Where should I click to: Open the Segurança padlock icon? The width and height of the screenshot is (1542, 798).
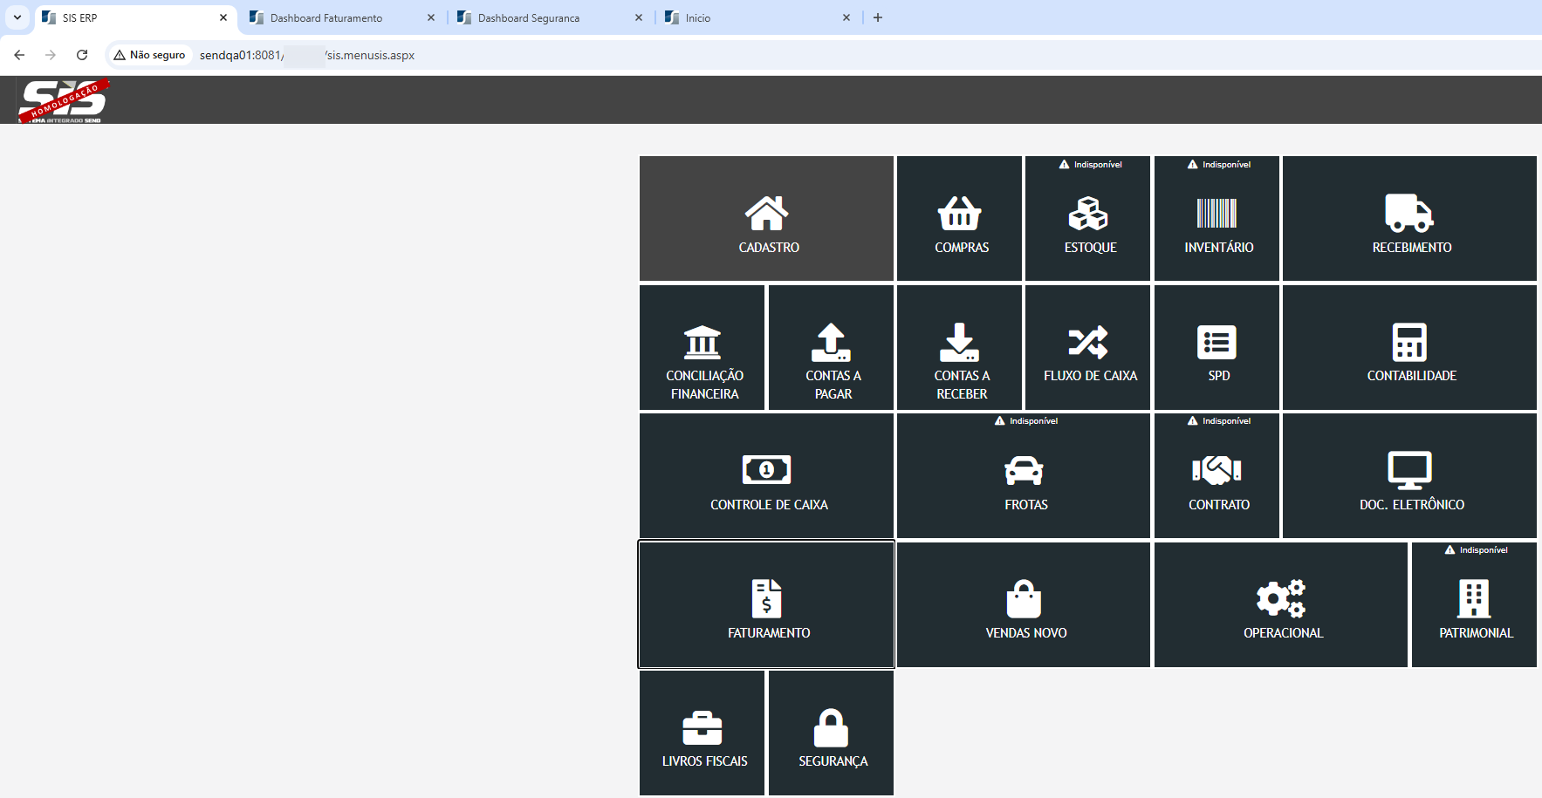click(x=831, y=728)
